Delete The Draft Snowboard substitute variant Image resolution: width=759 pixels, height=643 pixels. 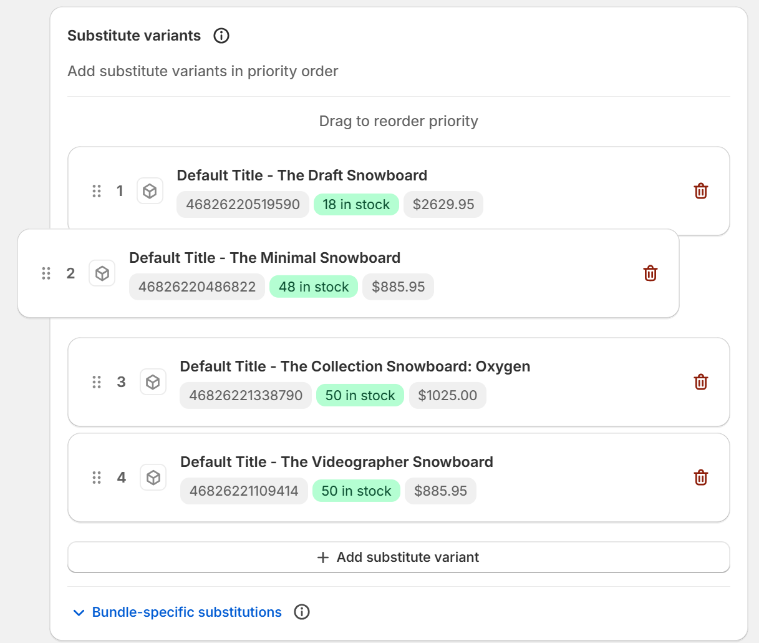click(x=700, y=191)
